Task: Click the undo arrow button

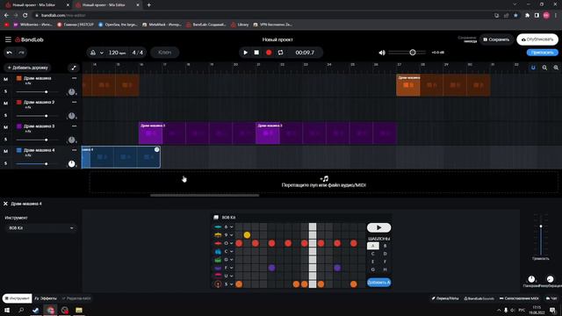Action: [x=10, y=53]
